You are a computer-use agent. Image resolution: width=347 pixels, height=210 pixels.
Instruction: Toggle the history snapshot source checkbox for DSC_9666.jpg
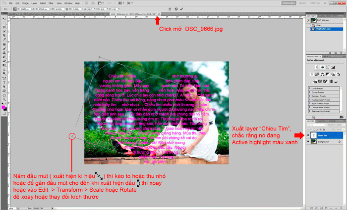309,20
